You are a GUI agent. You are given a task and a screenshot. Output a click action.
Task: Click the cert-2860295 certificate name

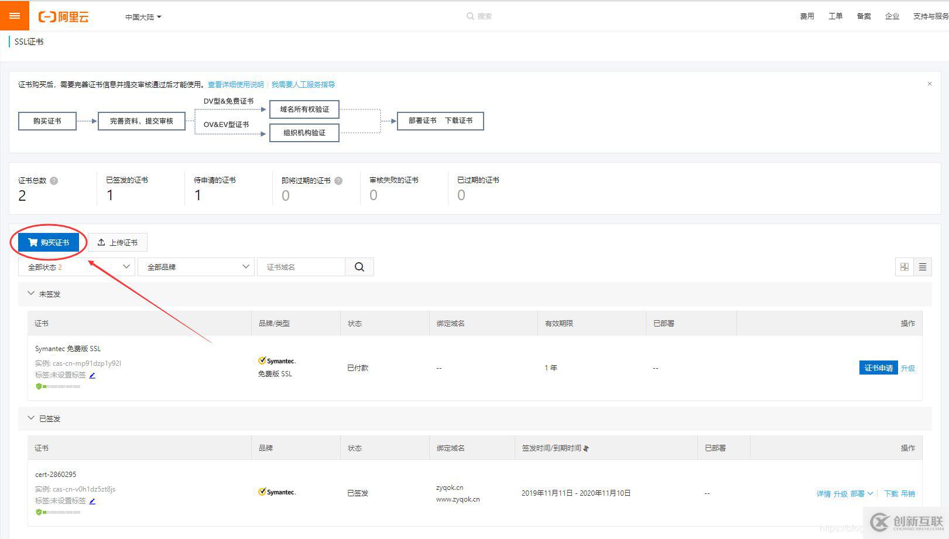click(56, 475)
